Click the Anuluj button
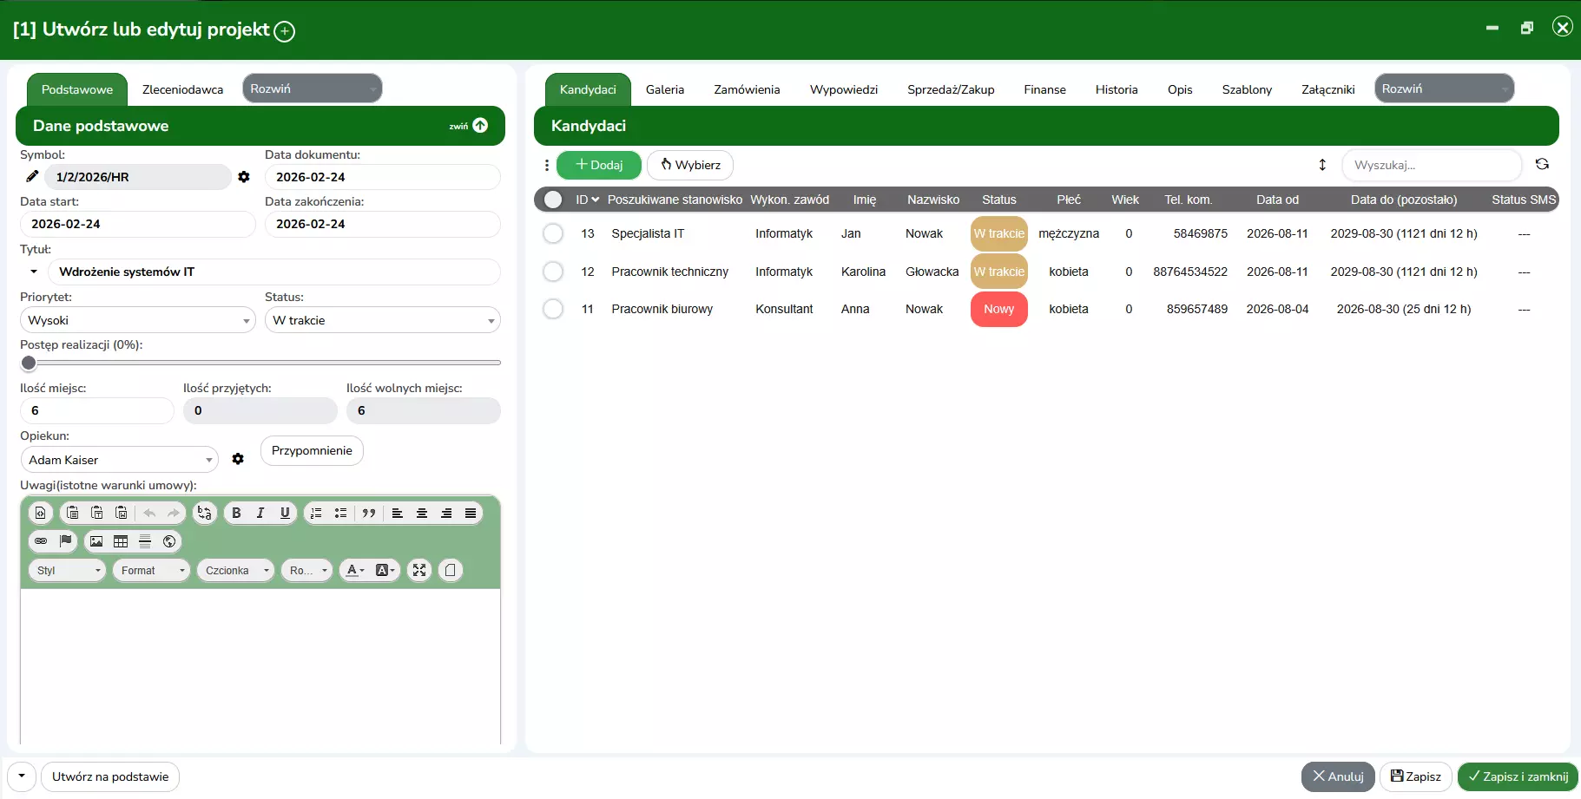 (1338, 776)
